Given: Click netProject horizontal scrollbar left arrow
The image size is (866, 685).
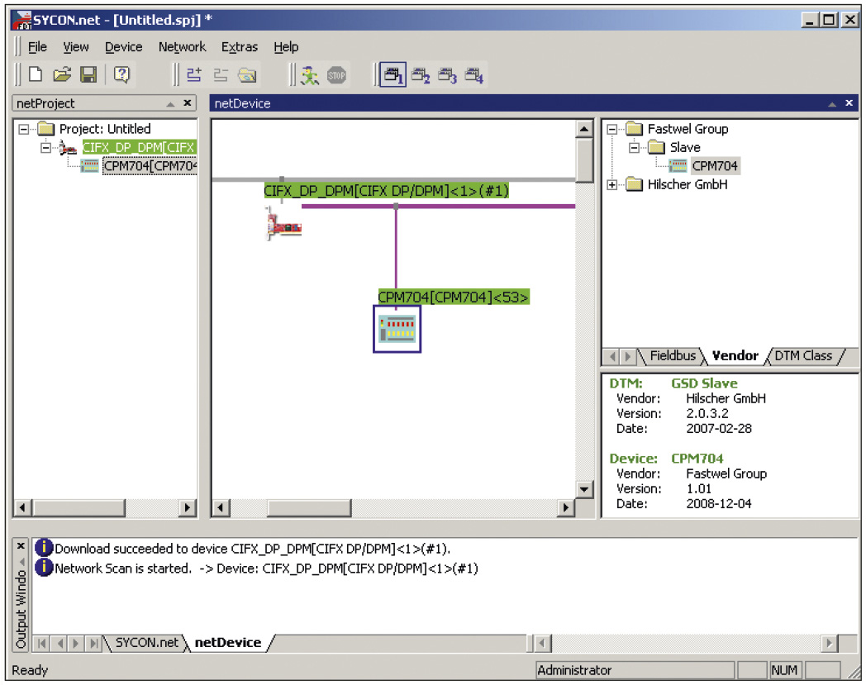Looking at the screenshot, I should click(22, 507).
